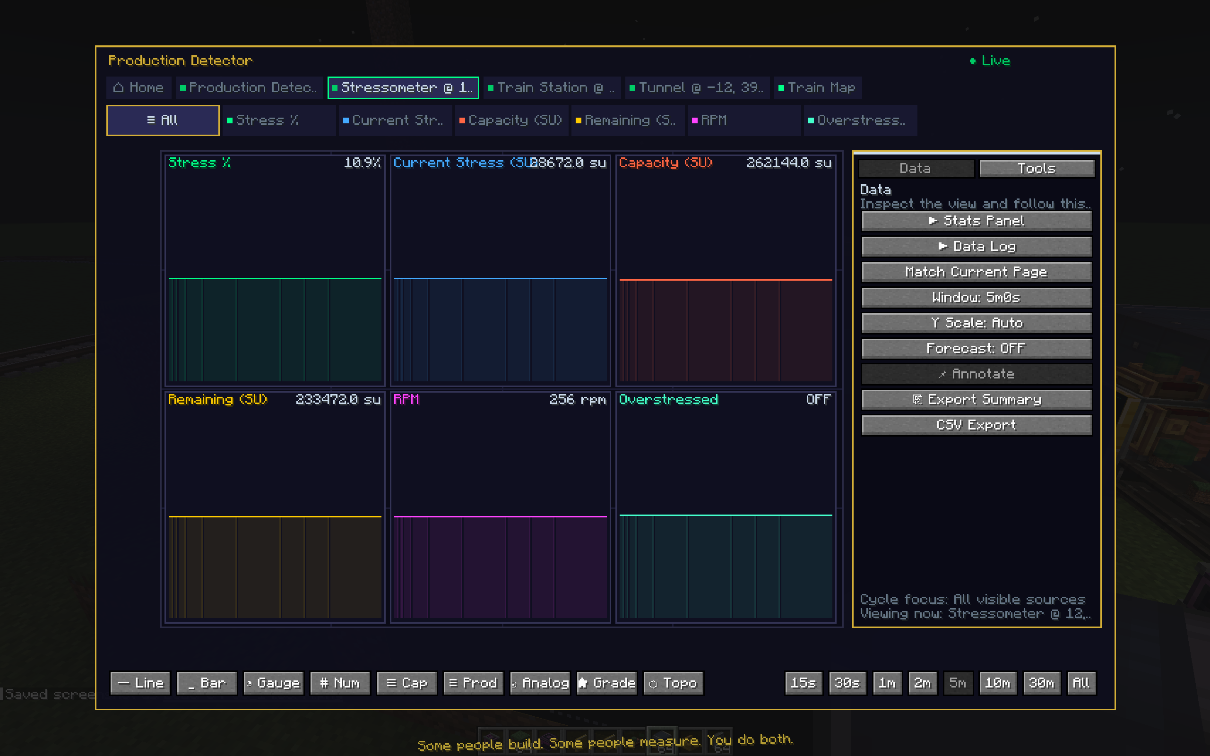Image resolution: width=1210 pixels, height=756 pixels.
Task: Click Match Current Page button
Action: coord(976,272)
